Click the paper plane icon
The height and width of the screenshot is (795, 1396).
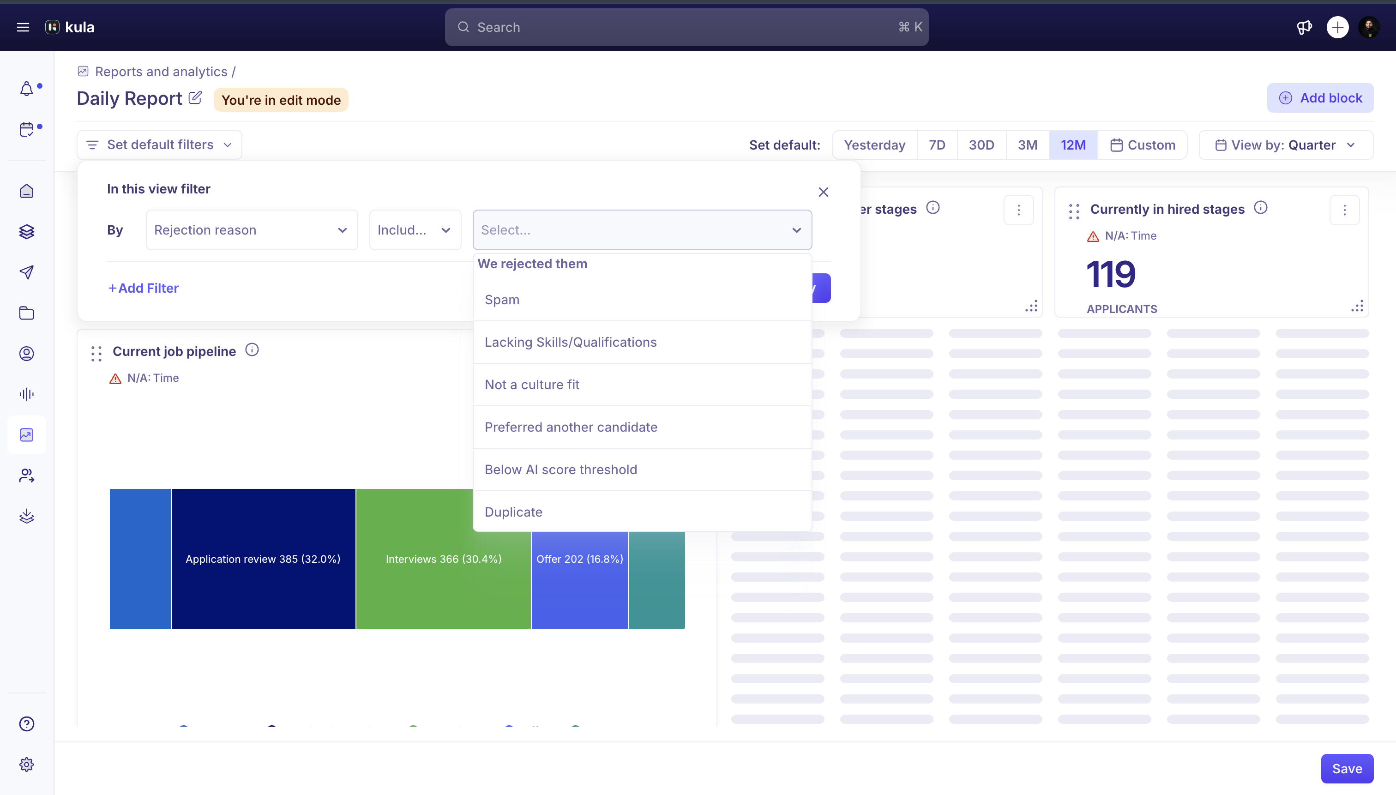click(x=27, y=272)
